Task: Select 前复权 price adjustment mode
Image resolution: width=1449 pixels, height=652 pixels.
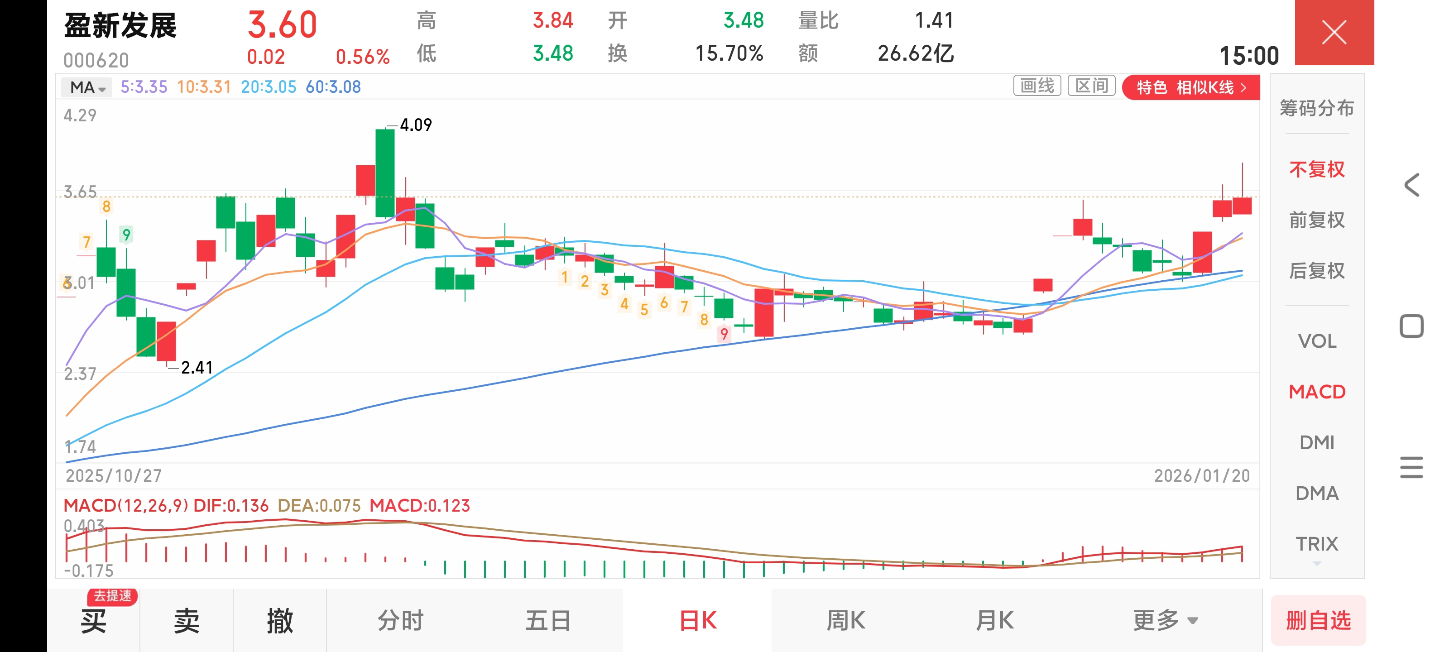Action: click(1316, 220)
